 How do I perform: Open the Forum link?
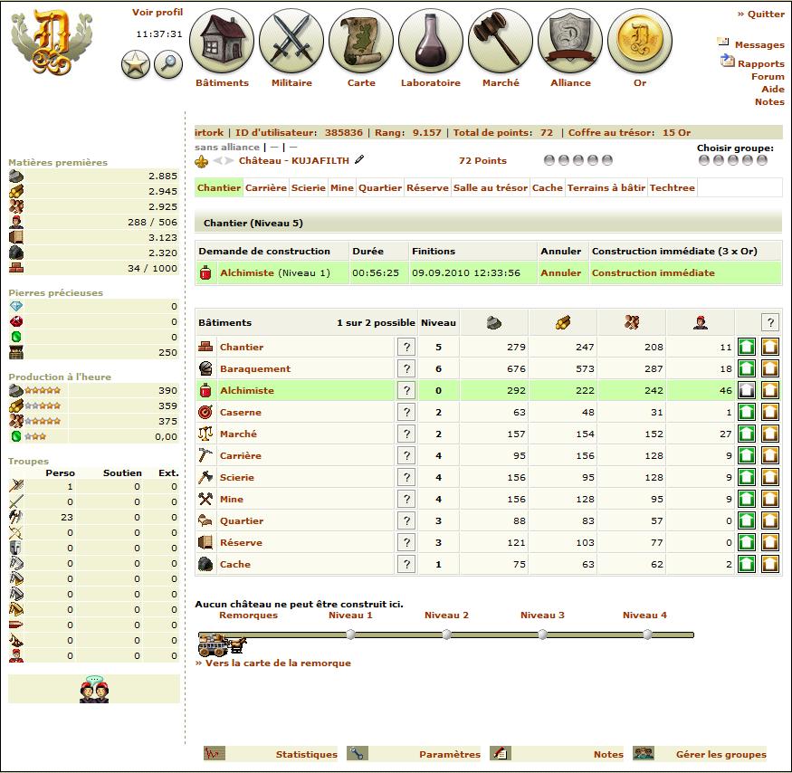click(x=768, y=76)
